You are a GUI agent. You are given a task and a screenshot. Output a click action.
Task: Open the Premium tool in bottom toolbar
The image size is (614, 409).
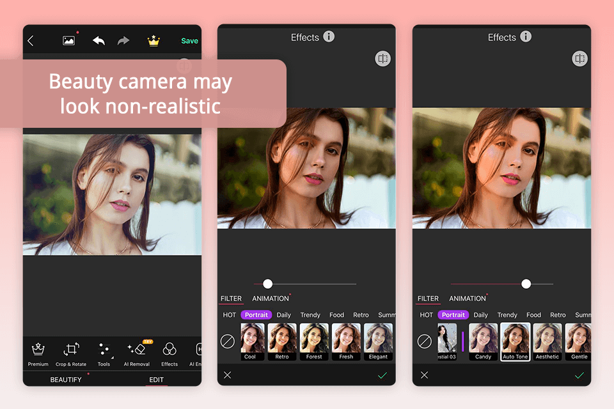(38, 355)
